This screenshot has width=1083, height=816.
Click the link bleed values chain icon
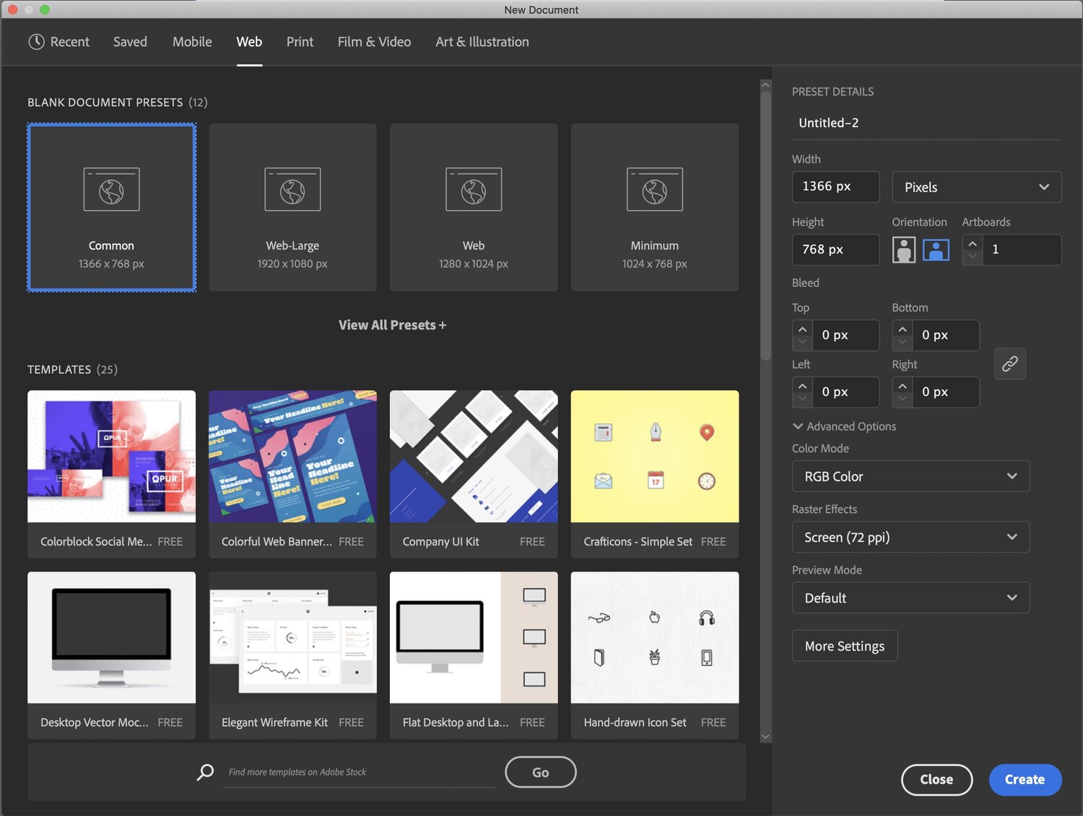(x=1009, y=364)
